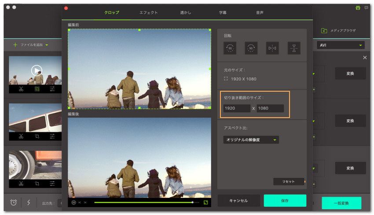
Task: Switch to the 透かし tab
Action: 186,12
